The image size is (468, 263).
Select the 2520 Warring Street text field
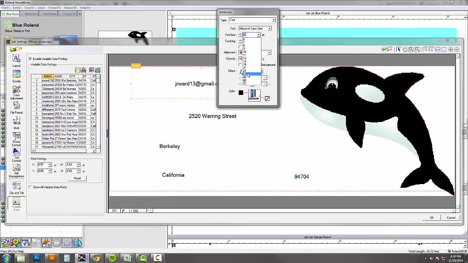click(x=212, y=116)
